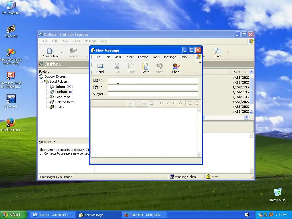Open the Font Color button

tap(181, 103)
